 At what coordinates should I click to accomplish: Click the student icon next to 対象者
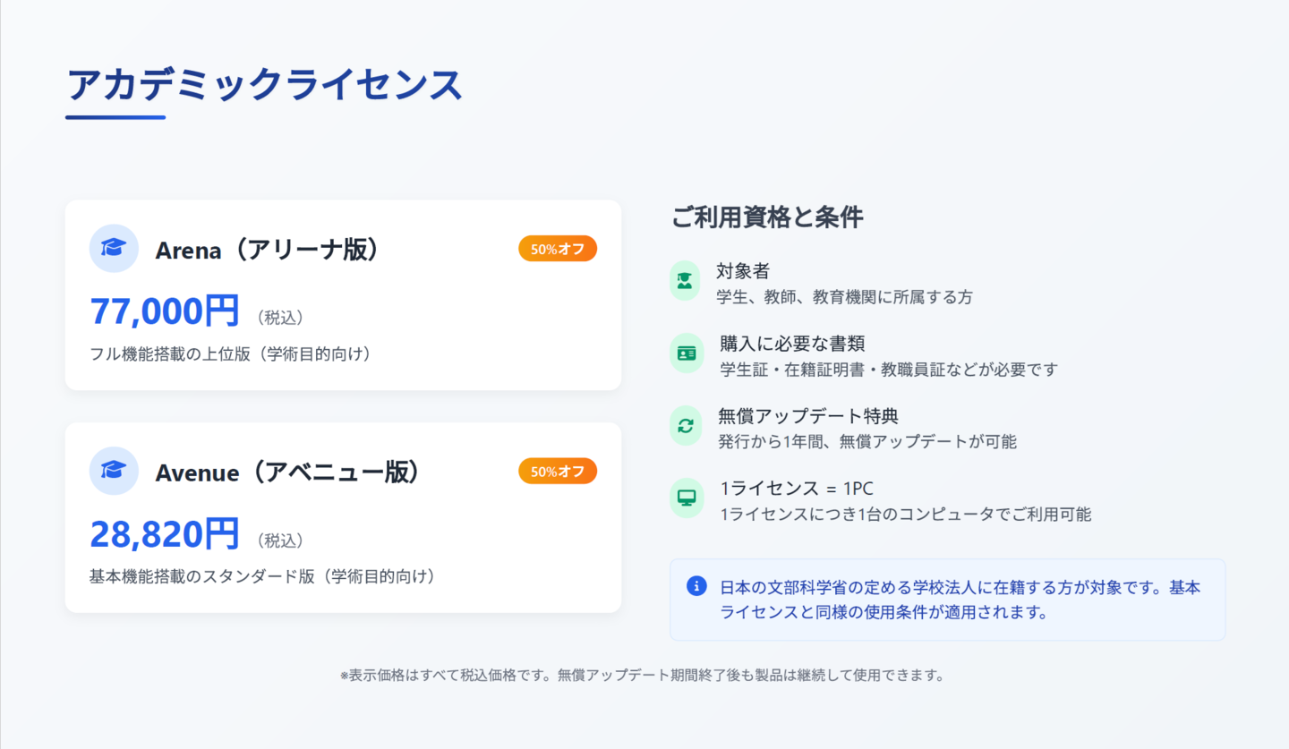point(686,280)
